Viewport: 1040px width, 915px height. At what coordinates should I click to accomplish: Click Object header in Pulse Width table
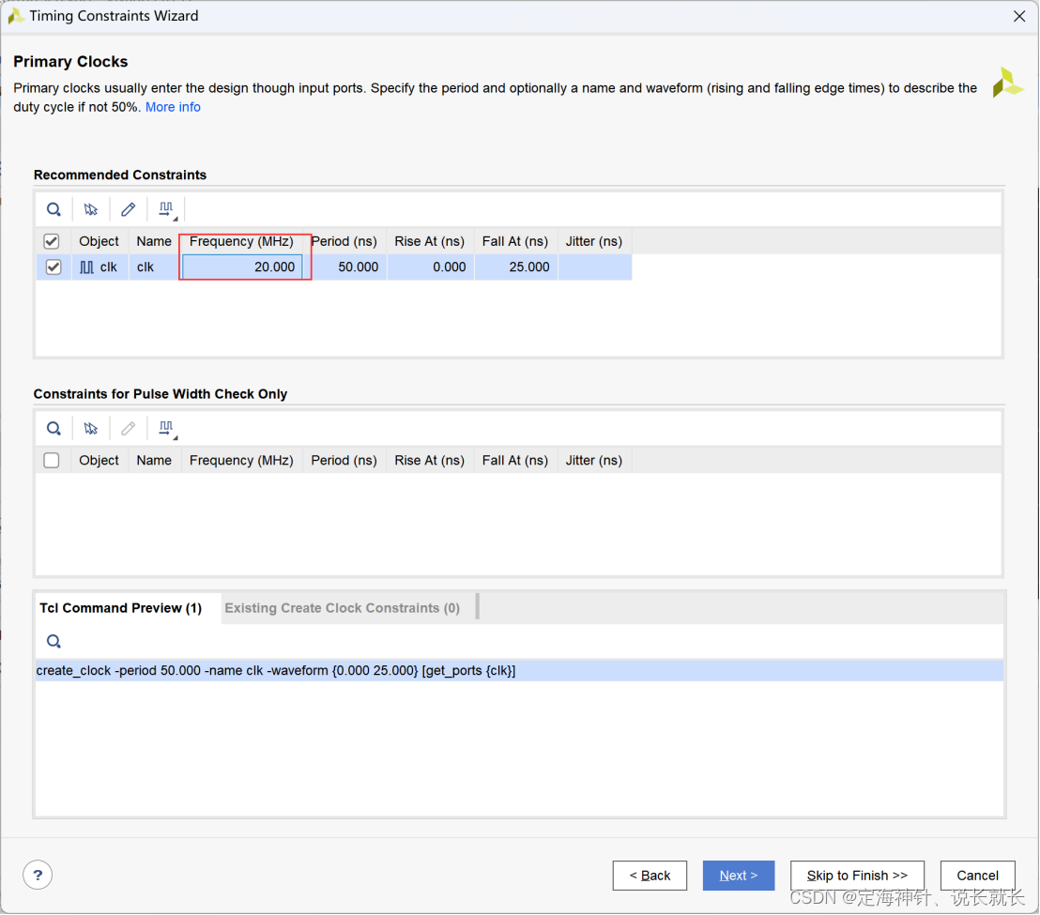[x=99, y=460]
